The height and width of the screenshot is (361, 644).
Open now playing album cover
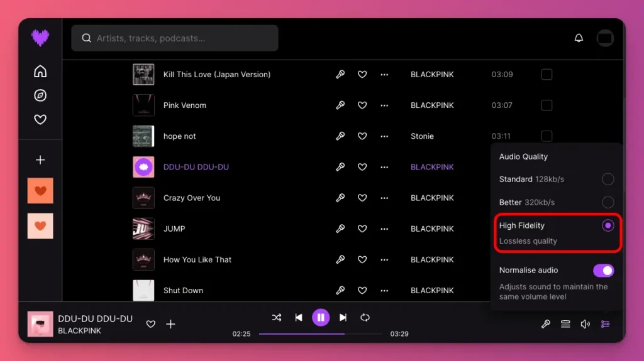tap(40, 324)
